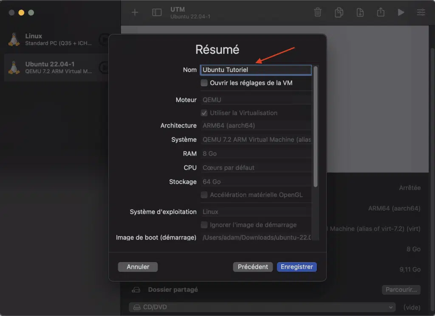Click the Système QEMU 7.2 ARM field

pos(256,140)
